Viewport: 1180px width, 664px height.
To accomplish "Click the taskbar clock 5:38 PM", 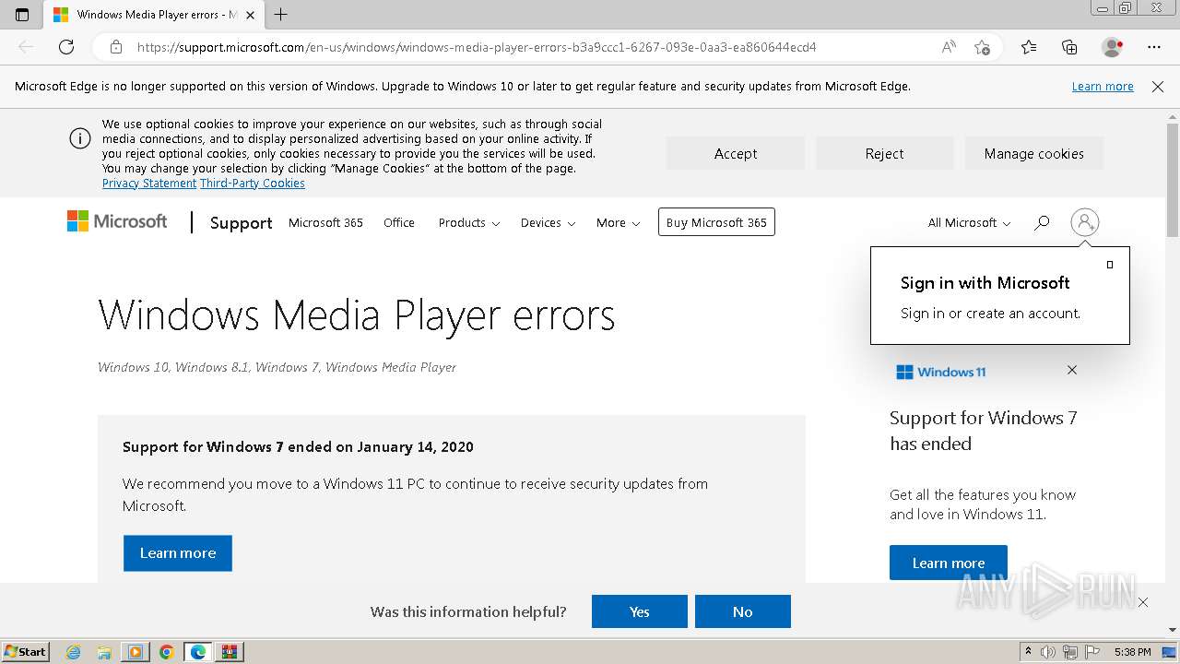I will tap(1132, 652).
